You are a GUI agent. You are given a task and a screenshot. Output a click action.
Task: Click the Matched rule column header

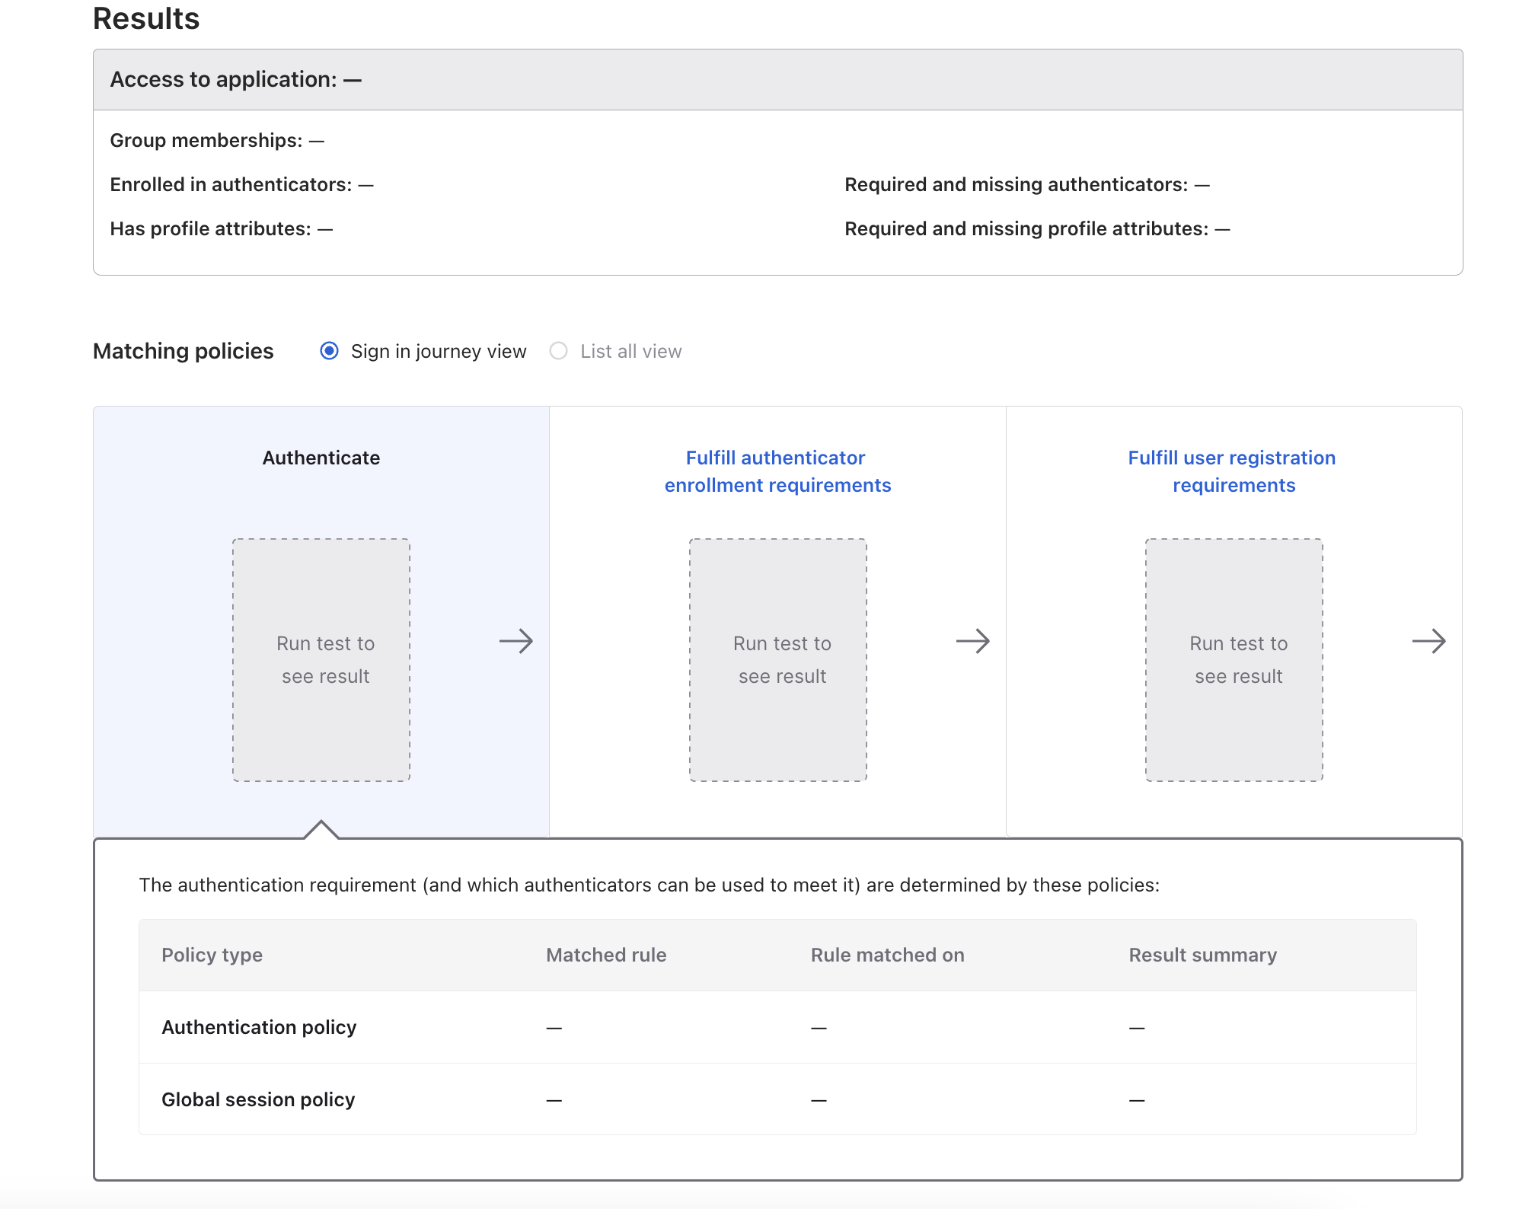pyautogui.click(x=606, y=955)
